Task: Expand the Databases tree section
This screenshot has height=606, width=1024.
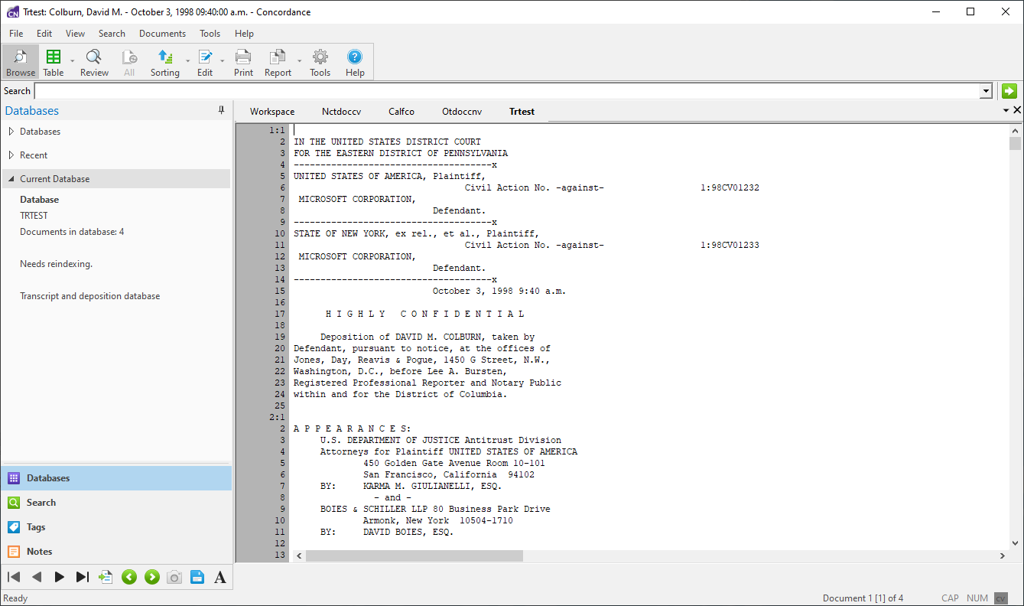Action: click(11, 132)
